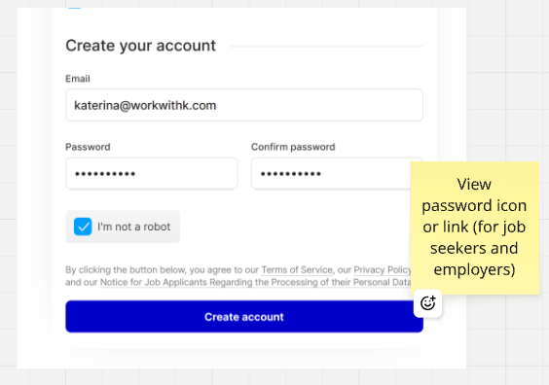
Task: Click the divider line beside the heading
Action: pyautogui.click(x=326, y=46)
